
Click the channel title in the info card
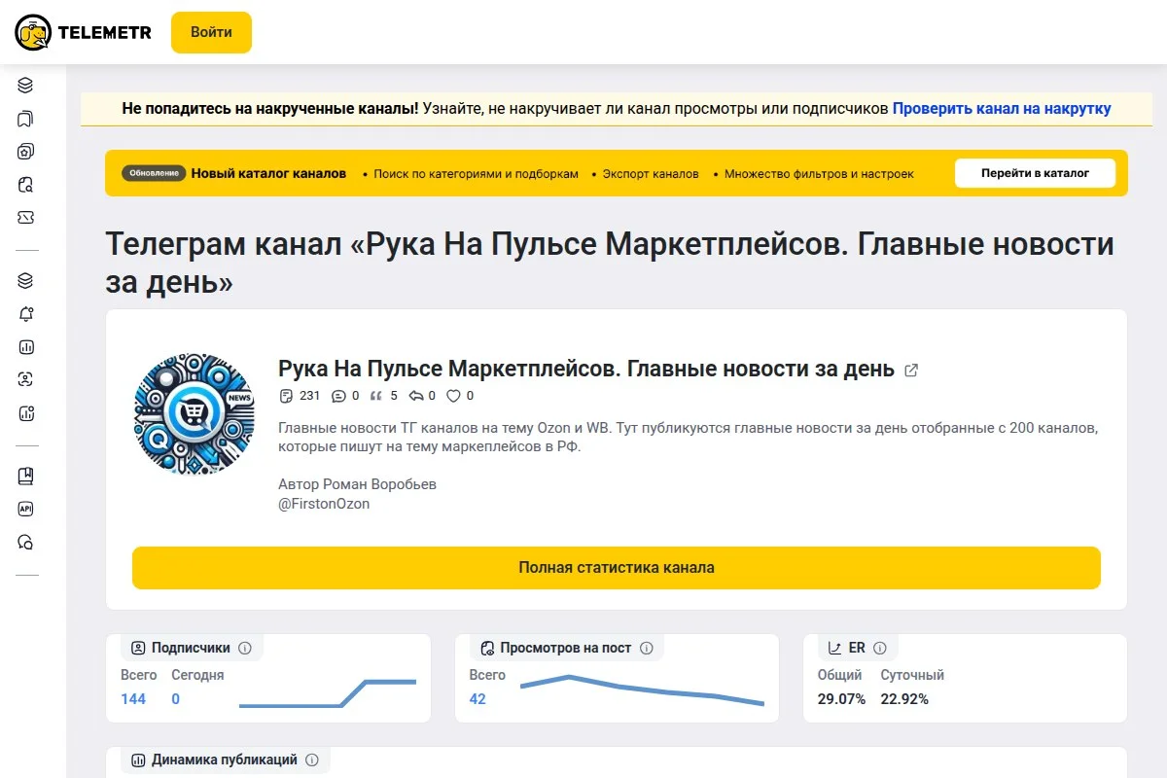pos(586,370)
